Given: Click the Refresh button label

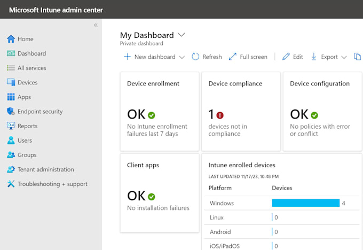Looking at the screenshot, I should coord(212,57).
